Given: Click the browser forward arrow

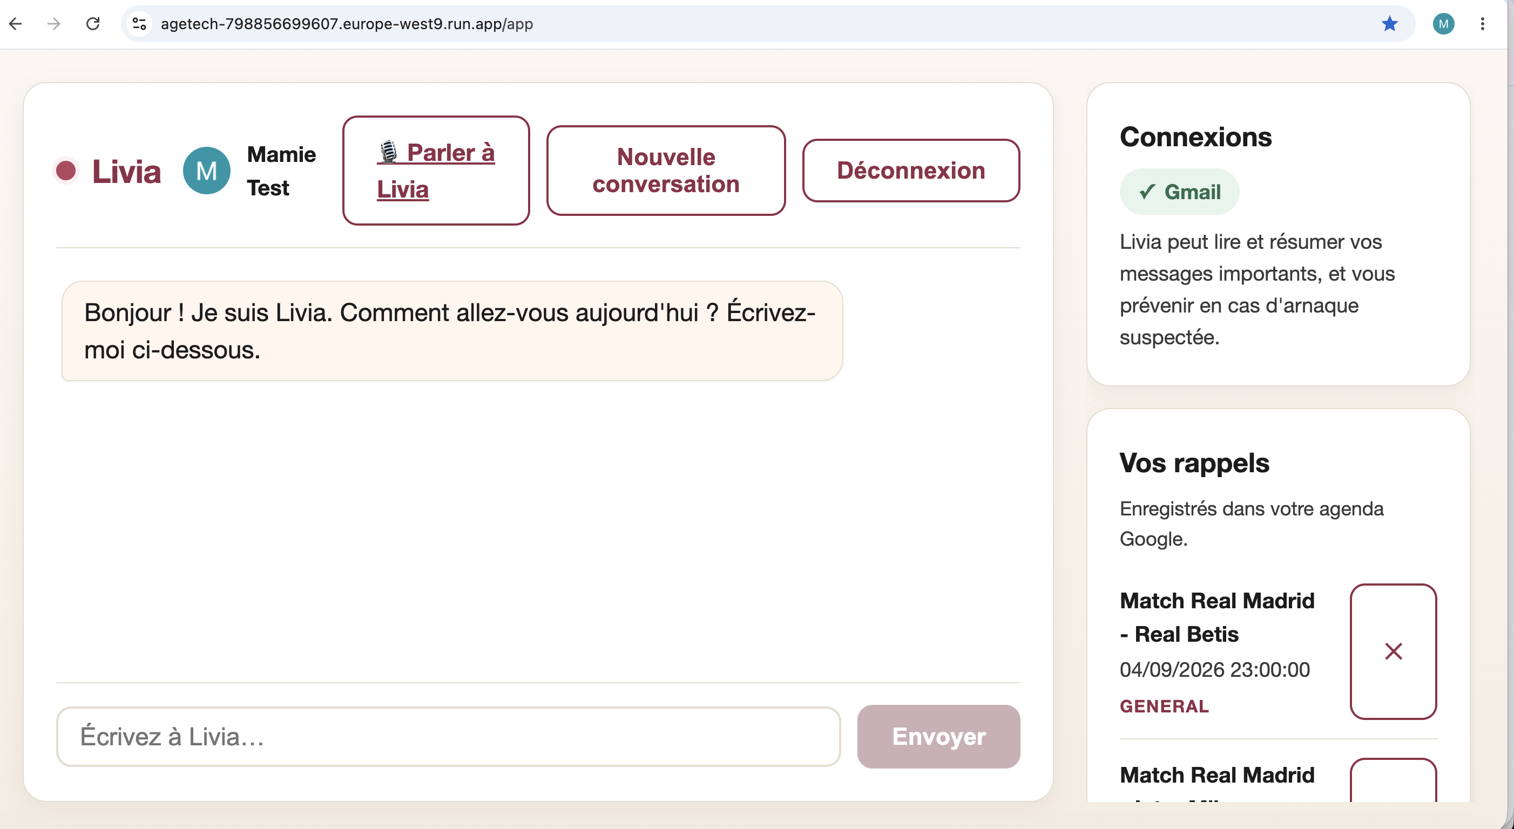Looking at the screenshot, I should tap(54, 24).
